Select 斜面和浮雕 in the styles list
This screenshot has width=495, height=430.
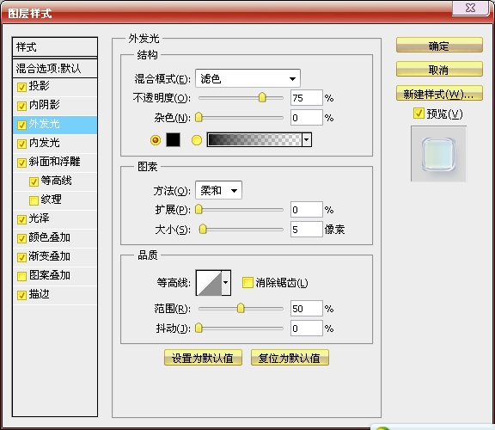click(55, 162)
